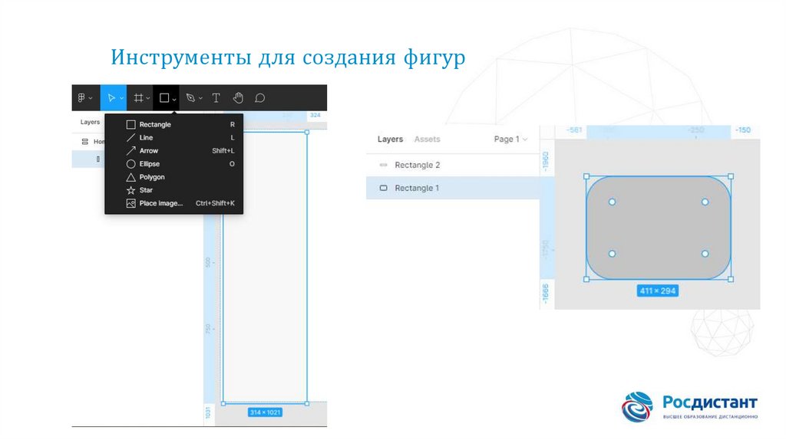Image resolution: width=786 pixels, height=440 pixels.
Task: Choose Place image from the shape menu
Action: (174, 203)
